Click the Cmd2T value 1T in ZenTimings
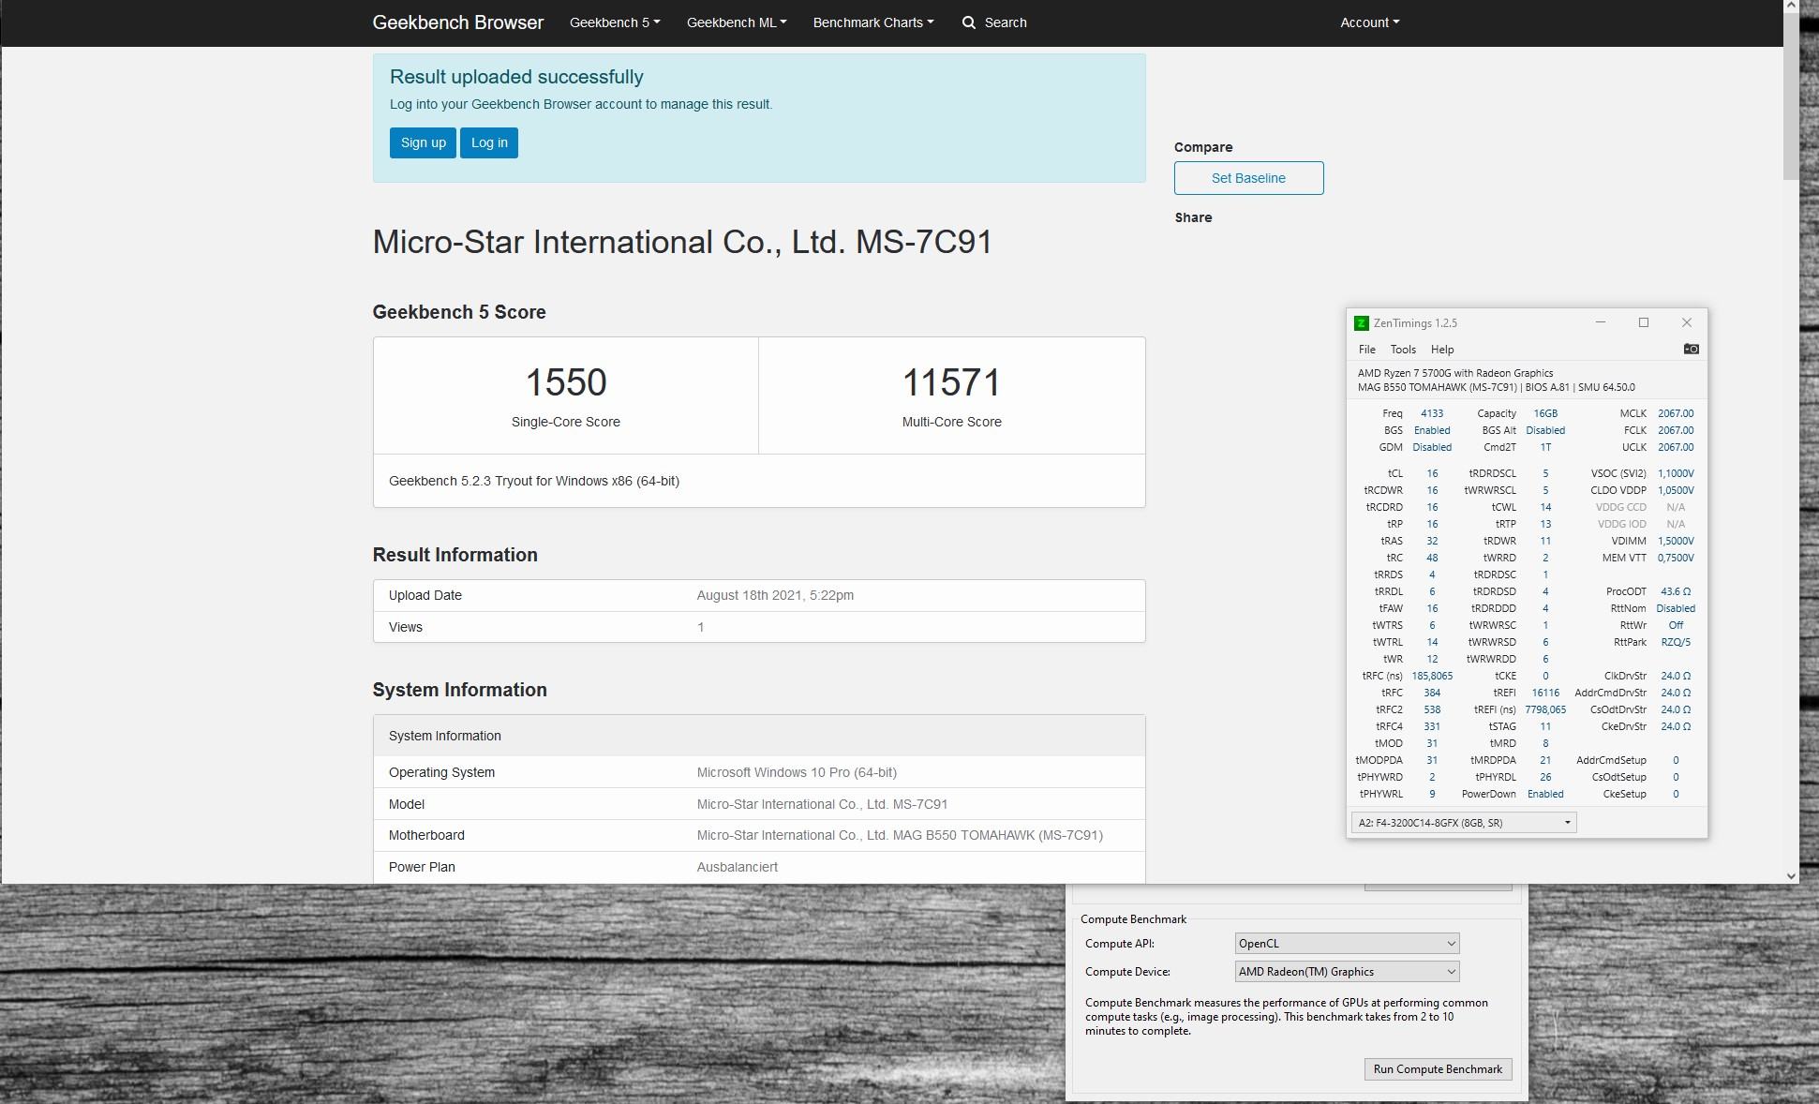This screenshot has height=1104, width=1819. [1545, 447]
